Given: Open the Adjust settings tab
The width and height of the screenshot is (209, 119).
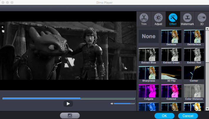Looking at the screenshot, I should pyautogui.click(x=158, y=19).
